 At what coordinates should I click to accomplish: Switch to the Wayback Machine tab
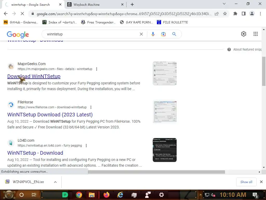pyautogui.click(x=95, y=5)
